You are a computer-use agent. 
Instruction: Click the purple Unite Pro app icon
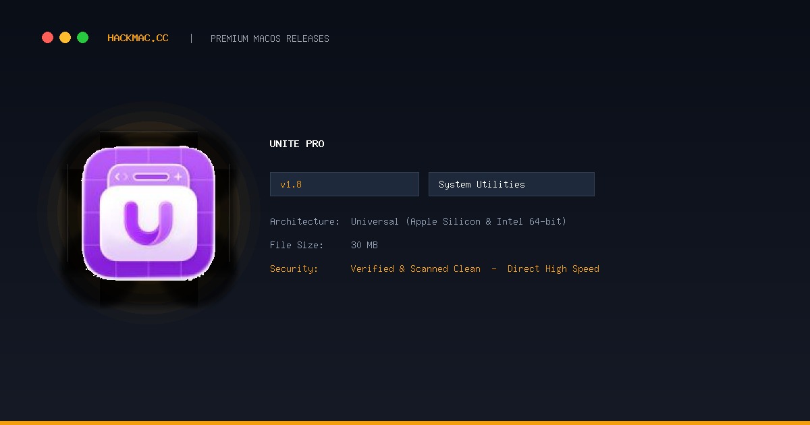coord(148,213)
